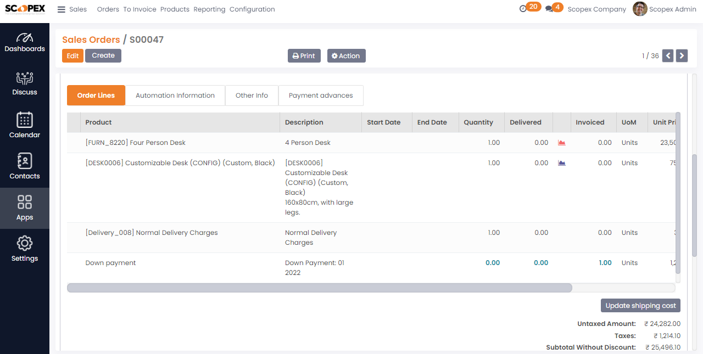Click the Taxes value ₹ 1,214.10
703x354 pixels.
(x=667, y=336)
